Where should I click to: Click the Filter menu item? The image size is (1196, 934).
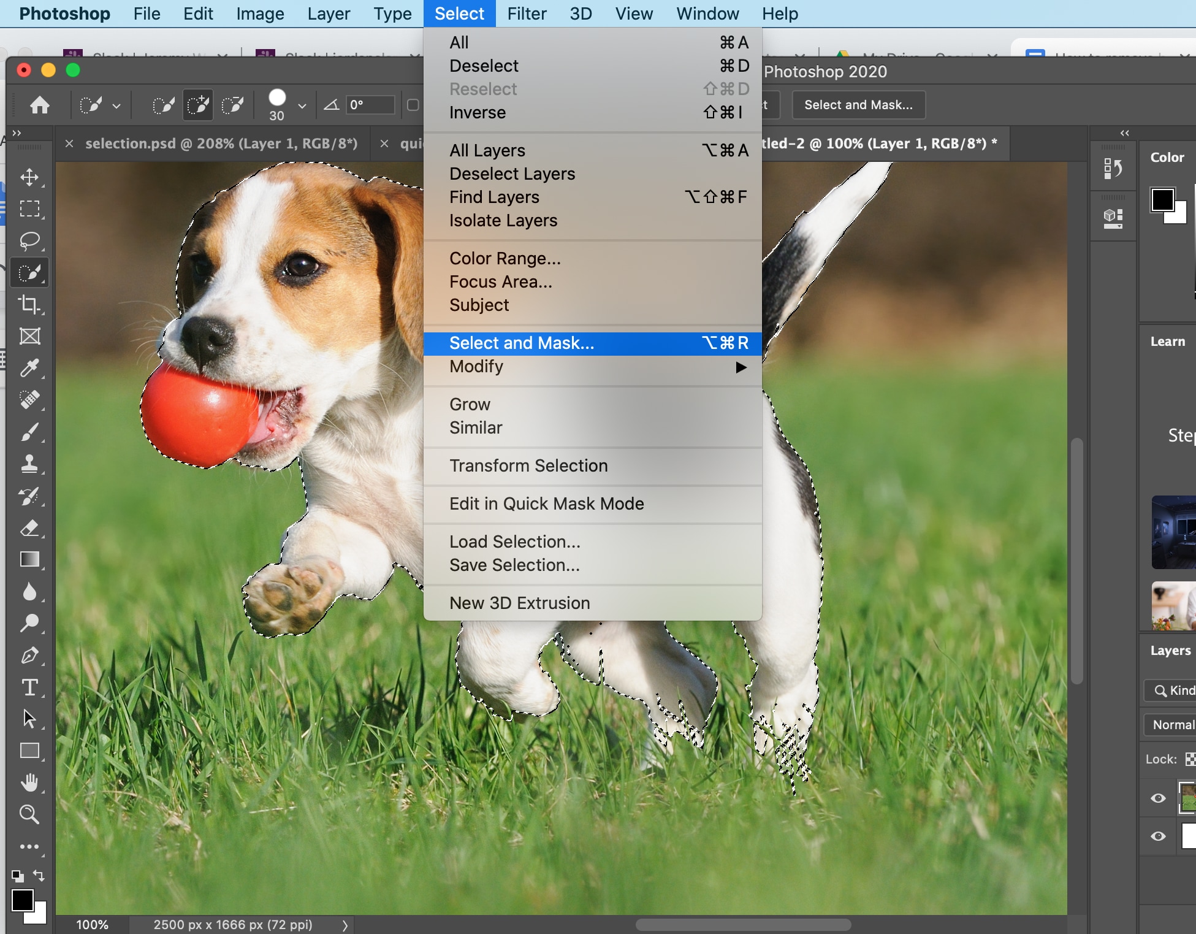point(524,13)
